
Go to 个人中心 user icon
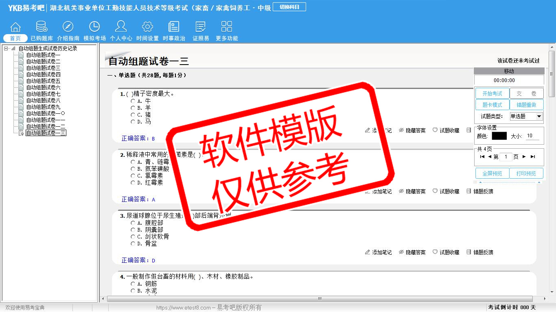(x=121, y=27)
